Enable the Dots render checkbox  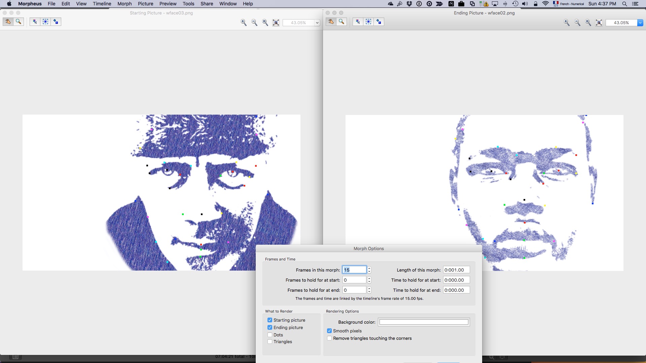pyautogui.click(x=270, y=335)
